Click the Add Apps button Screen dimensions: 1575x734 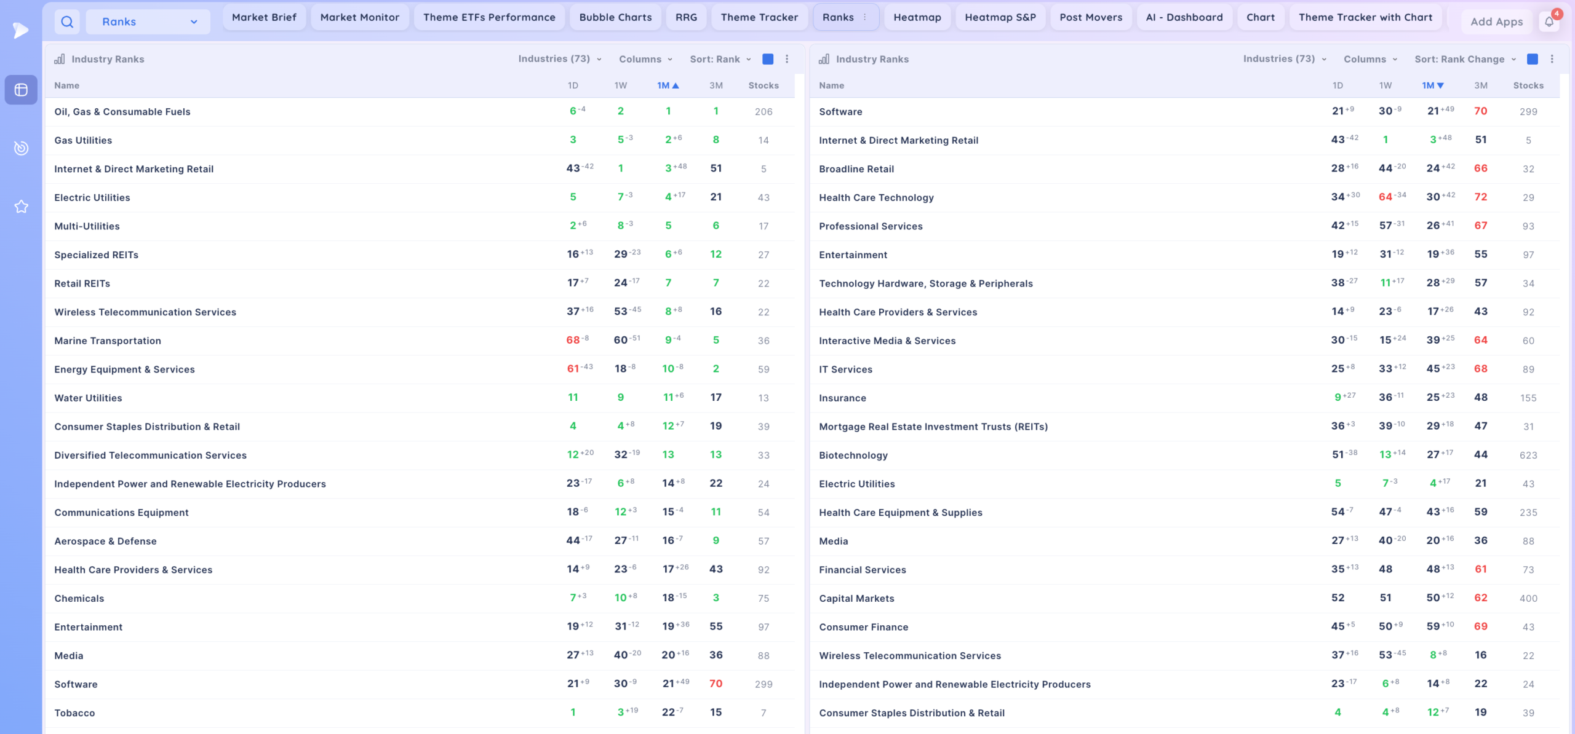[x=1496, y=22]
